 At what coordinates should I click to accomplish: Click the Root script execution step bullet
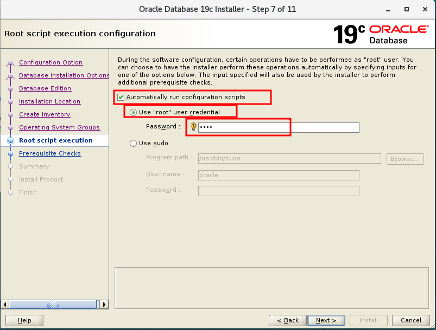10,140
